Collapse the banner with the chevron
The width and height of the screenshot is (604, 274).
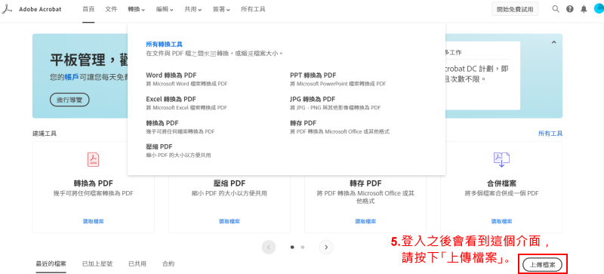click(554, 42)
